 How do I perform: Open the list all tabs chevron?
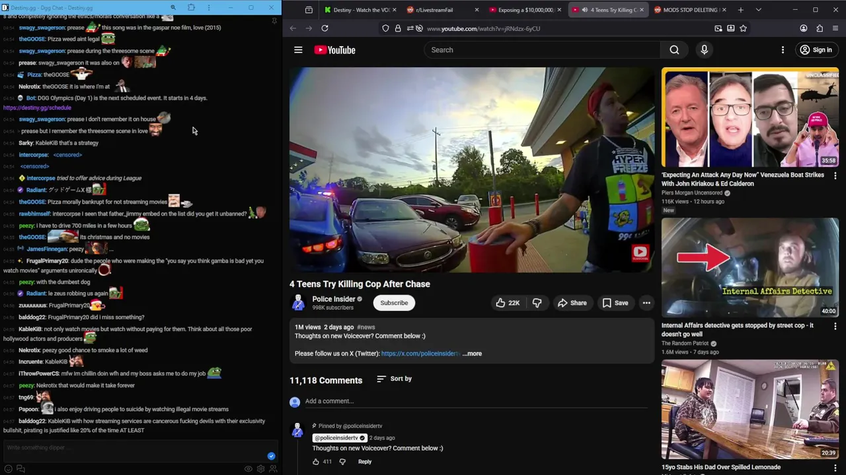click(x=758, y=10)
